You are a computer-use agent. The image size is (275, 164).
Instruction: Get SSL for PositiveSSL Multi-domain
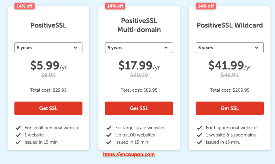click(139, 108)
